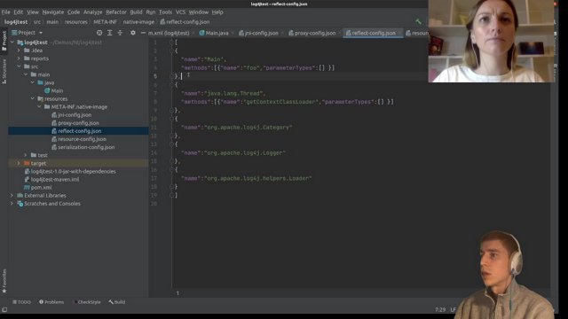568x319 pixels.
Task: Open the VCS menu
Action: [180, 12]
